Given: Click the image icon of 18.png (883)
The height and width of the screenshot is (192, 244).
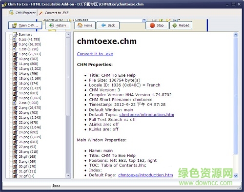Looking at the screenshot, I should click(x=15, y=93).
